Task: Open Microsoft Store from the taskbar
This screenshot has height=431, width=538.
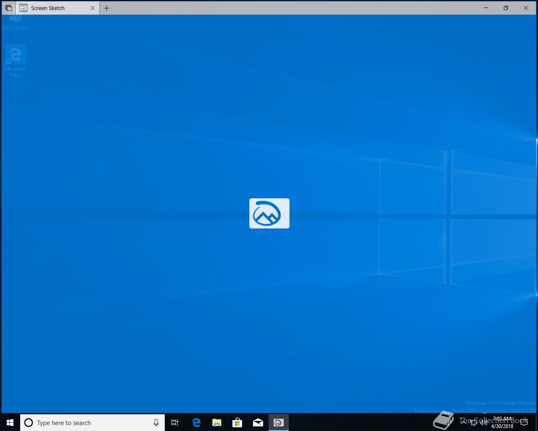Action: [237, 423]
